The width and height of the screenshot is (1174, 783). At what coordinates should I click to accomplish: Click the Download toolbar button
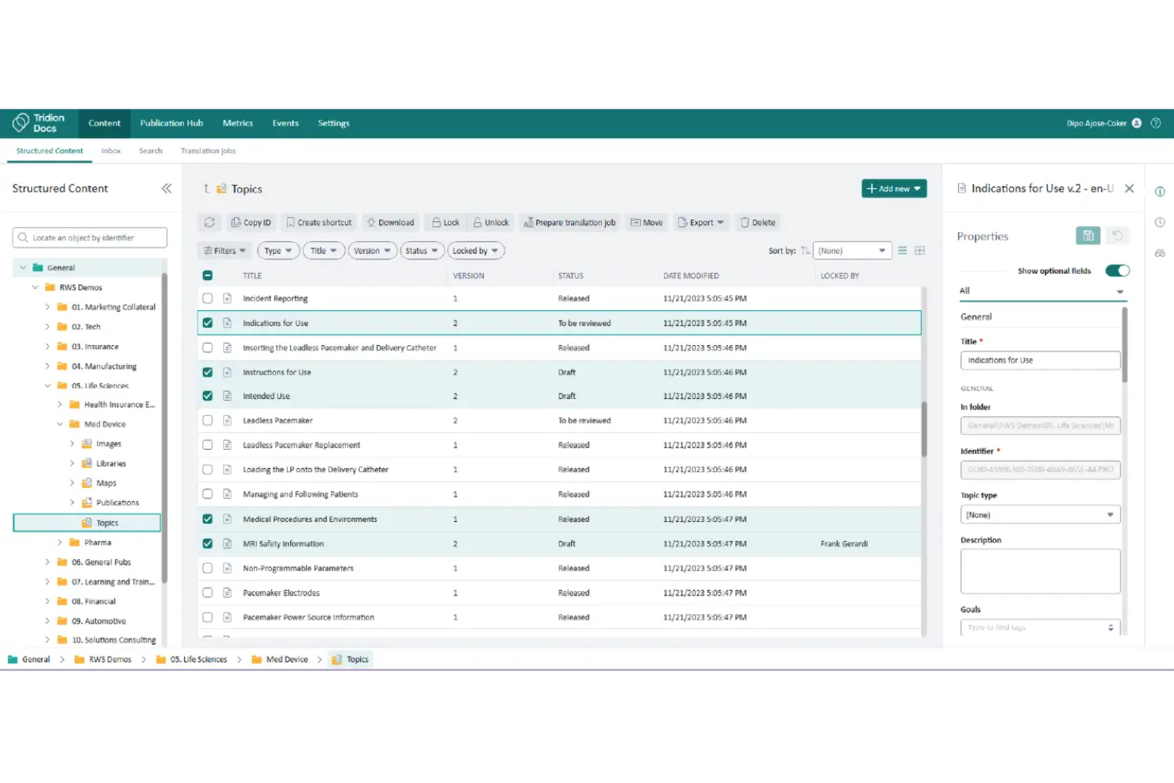pyautogui.click(x=390, y=223)
